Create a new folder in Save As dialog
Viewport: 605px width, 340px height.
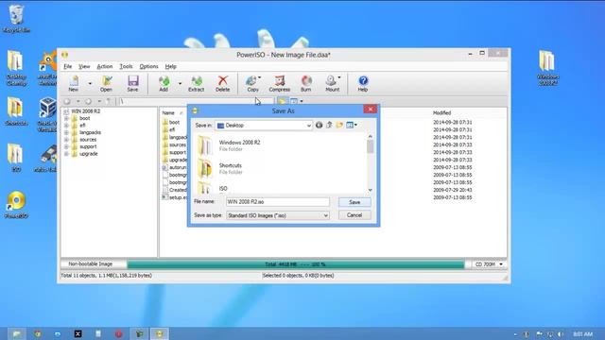[339, 125]
